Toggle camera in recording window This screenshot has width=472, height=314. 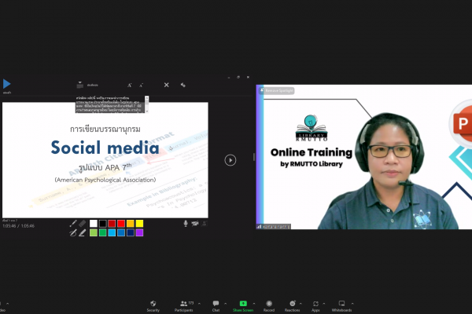[195, 223]
